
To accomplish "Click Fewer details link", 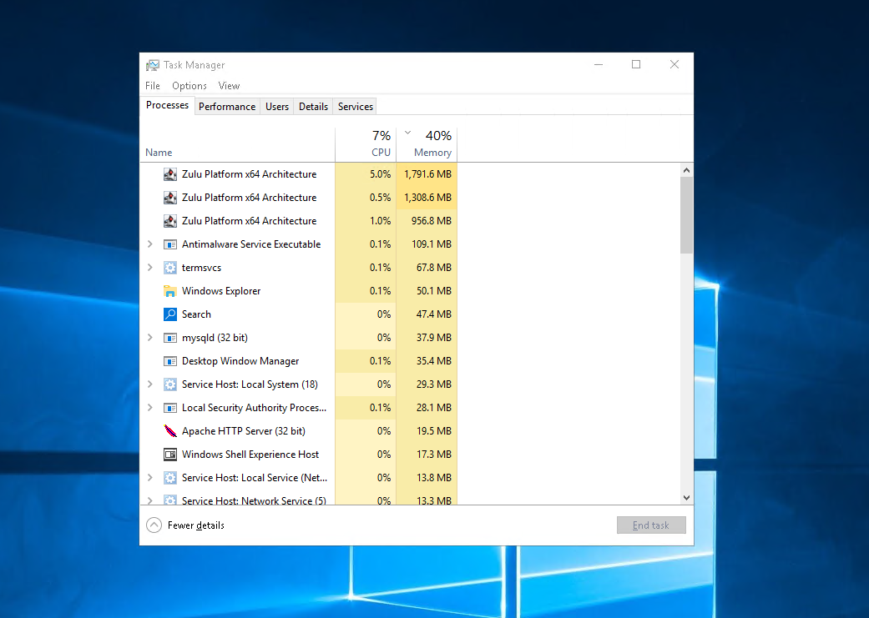I will [x=196, y=525].
